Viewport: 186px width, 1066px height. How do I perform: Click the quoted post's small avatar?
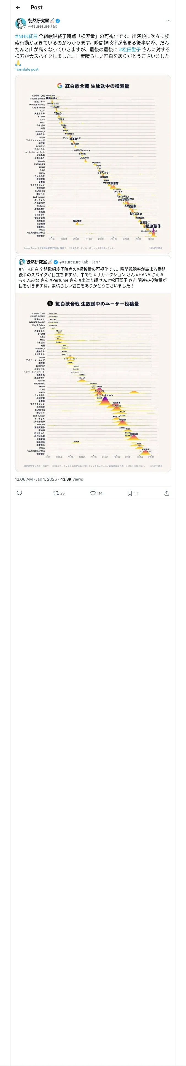(22, 262)
